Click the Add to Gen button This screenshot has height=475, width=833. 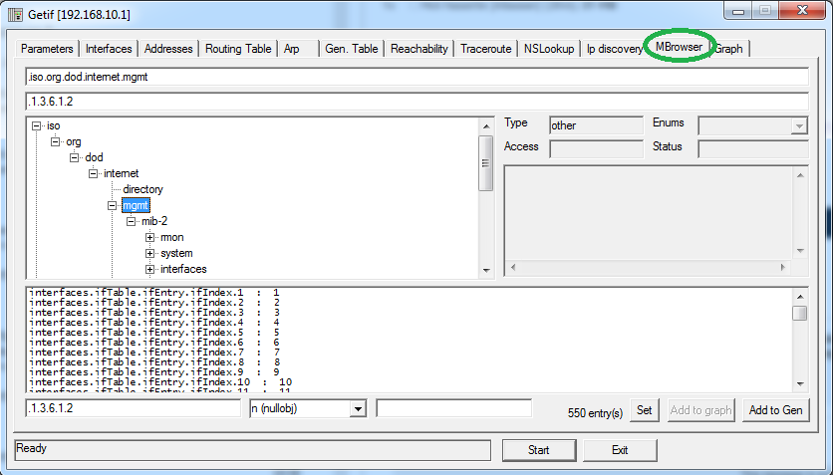[775, 410]
